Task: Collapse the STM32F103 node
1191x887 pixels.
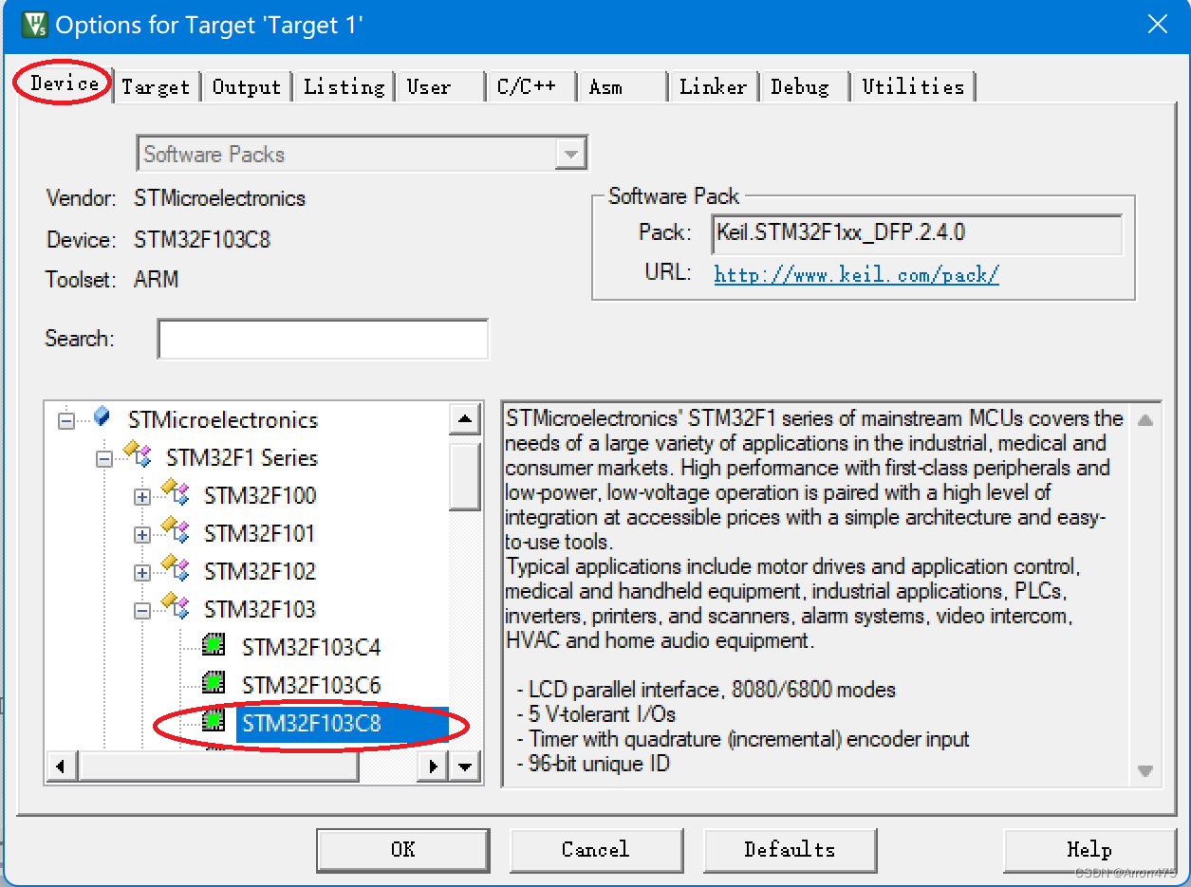Action: tap(142, 610)
